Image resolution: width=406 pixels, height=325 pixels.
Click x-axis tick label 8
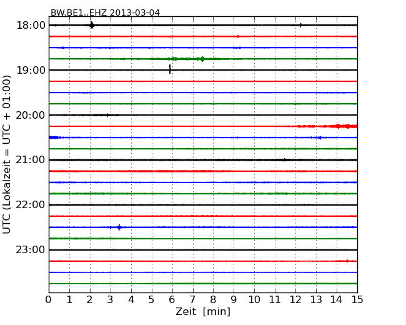pos(213,299)
